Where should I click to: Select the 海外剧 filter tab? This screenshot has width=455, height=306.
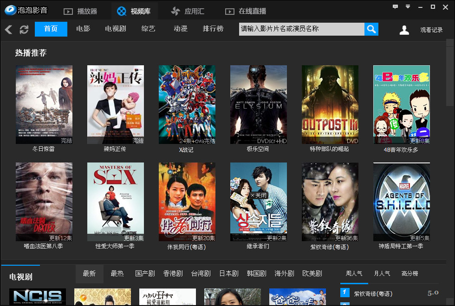[x=284, y=274]
